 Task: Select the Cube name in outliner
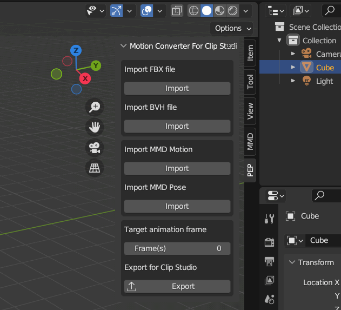tap(325, 68)
